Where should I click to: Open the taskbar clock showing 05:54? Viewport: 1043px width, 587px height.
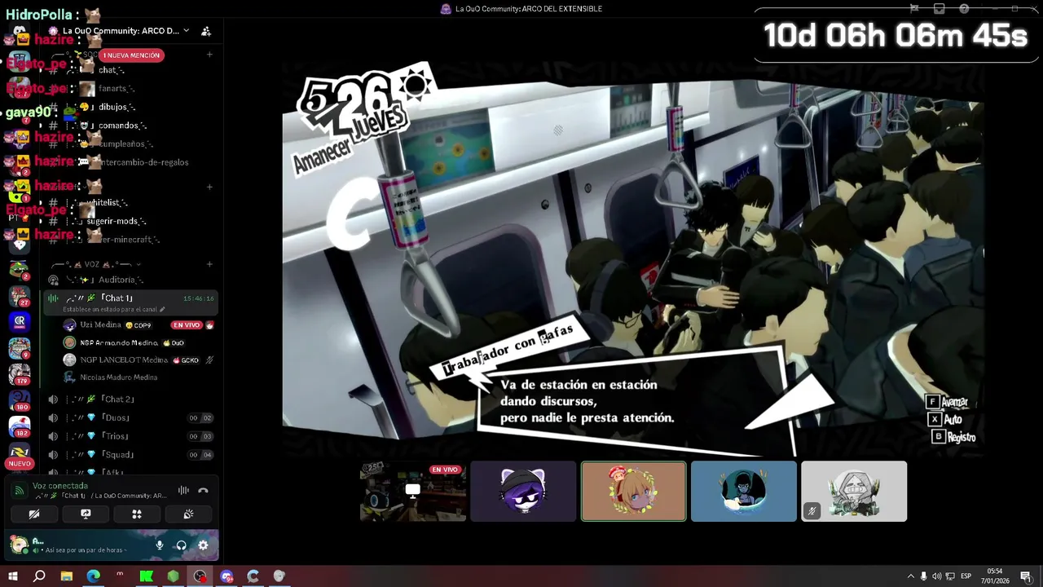point(995,576)
